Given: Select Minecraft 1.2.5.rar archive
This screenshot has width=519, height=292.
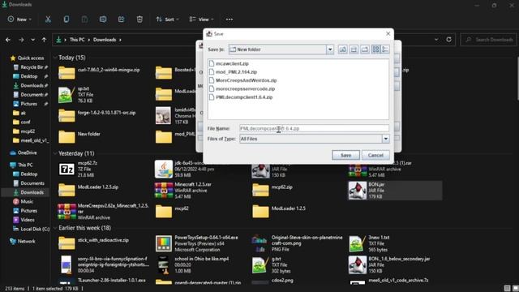Looking at the screenshot, I should click(x=183, y=191).
